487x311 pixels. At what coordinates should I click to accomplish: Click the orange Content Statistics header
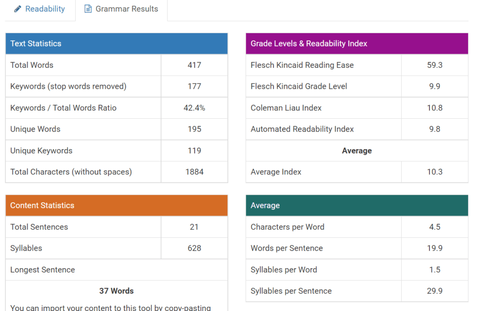117,206
